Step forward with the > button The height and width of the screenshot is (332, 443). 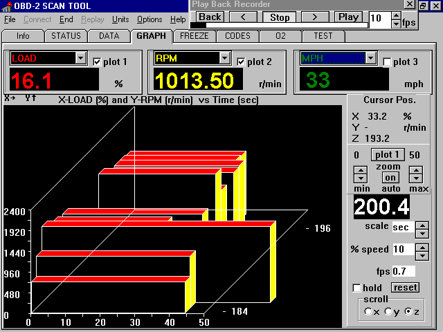(x=315, y=17)
